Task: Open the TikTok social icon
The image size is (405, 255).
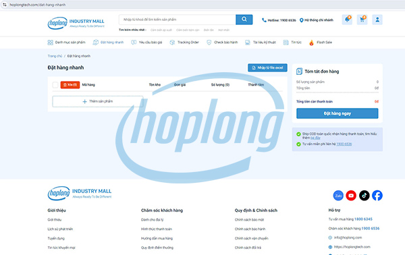Action: [364, 196]
